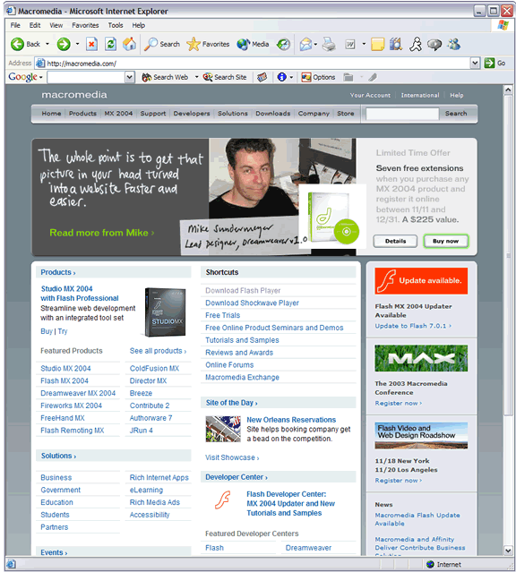Click Download Shockwave Player link
The width and height of the screenshot is (516, 572).
[252, 303]
